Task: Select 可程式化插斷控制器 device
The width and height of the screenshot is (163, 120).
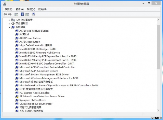Action: (30, 107)
